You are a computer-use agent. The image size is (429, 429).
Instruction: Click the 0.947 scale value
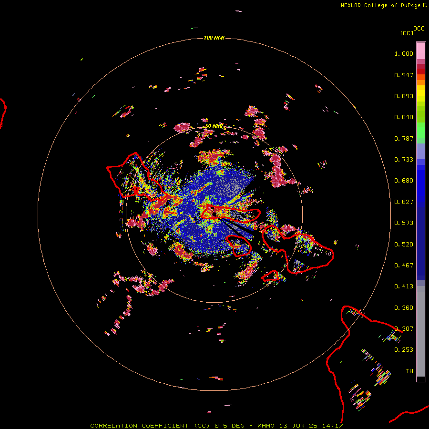tap(404, 75)
